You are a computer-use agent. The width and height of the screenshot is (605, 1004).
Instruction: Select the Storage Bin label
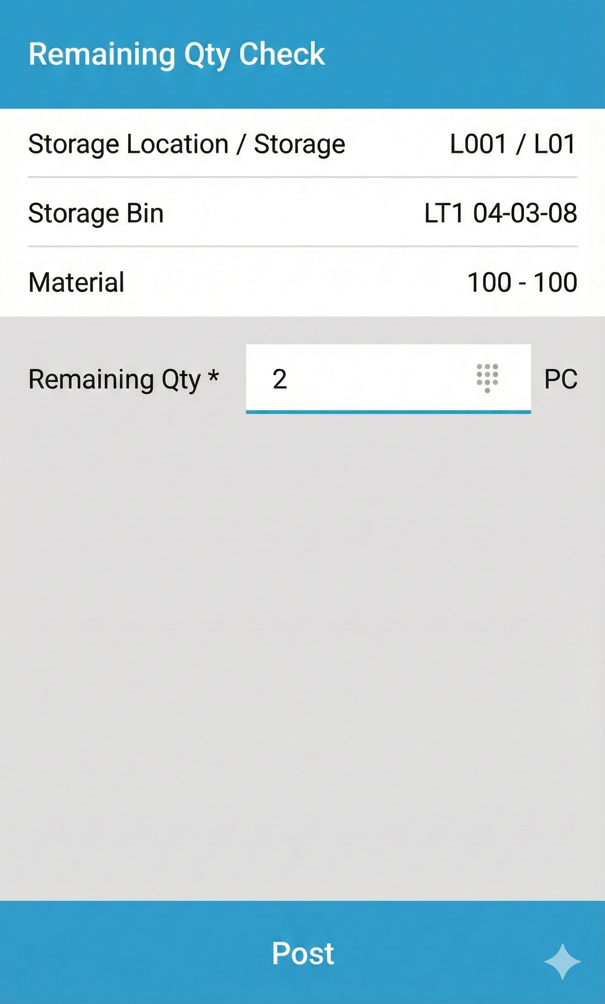click(96, 213)
